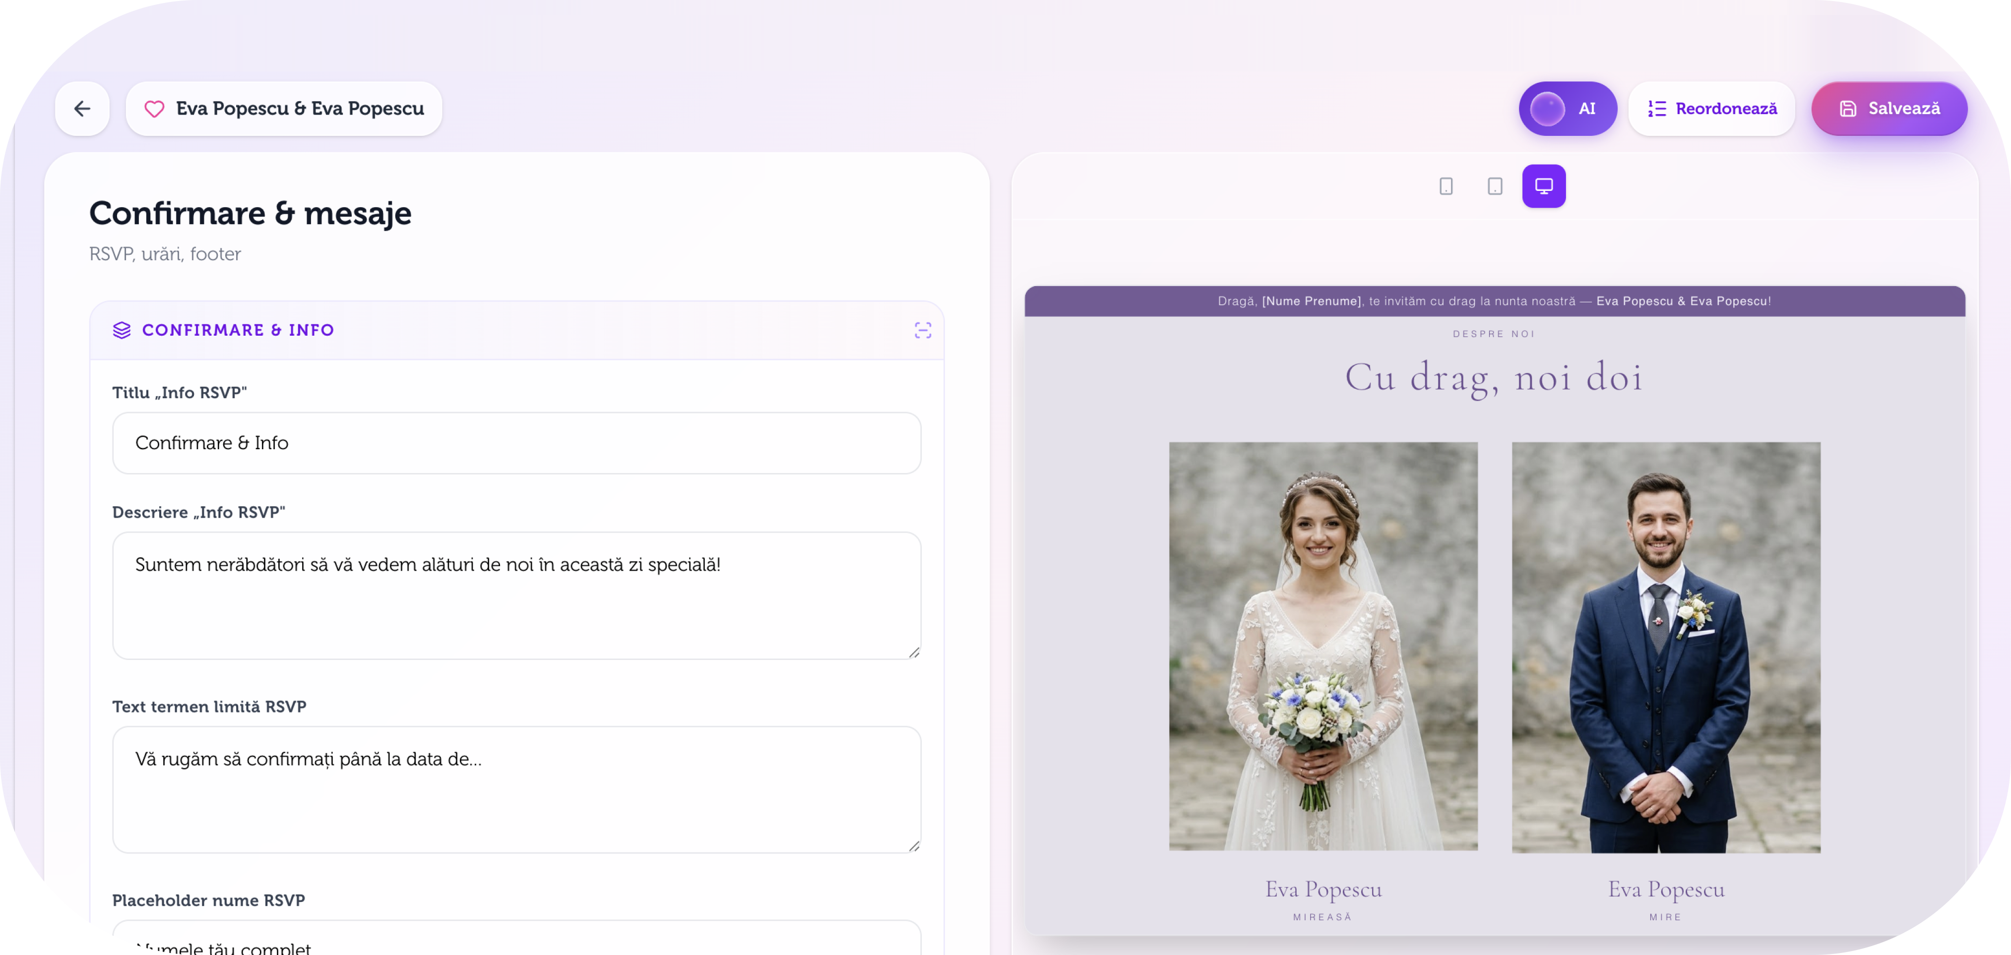Viewport: 2011px width, 955px height.
Task: Click the 'CONFIRMARE & INFO' section title
Action: tap(238, 330)
